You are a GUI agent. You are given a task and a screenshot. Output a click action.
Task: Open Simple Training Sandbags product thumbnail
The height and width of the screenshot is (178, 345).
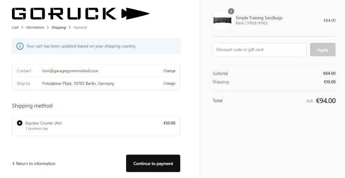pos(222,20)
